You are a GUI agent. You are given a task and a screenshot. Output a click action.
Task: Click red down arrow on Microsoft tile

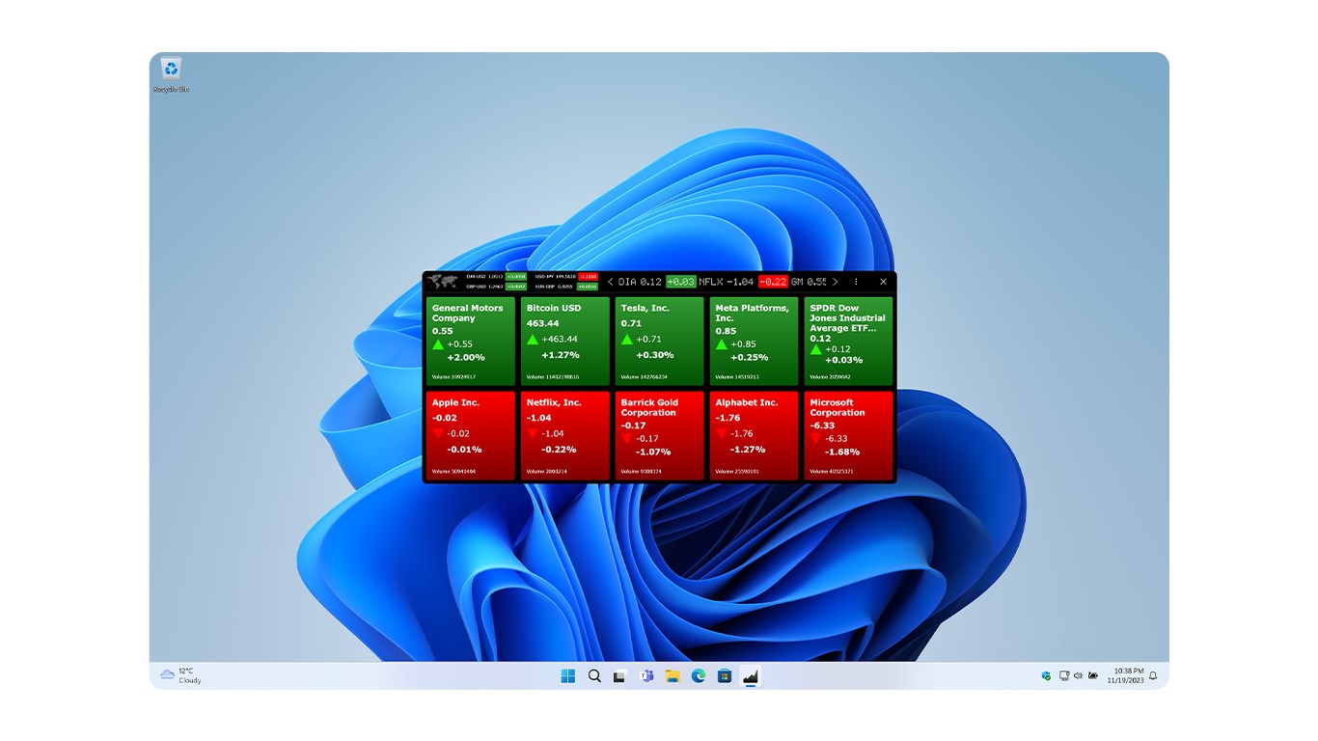click(x=816, y=438)
